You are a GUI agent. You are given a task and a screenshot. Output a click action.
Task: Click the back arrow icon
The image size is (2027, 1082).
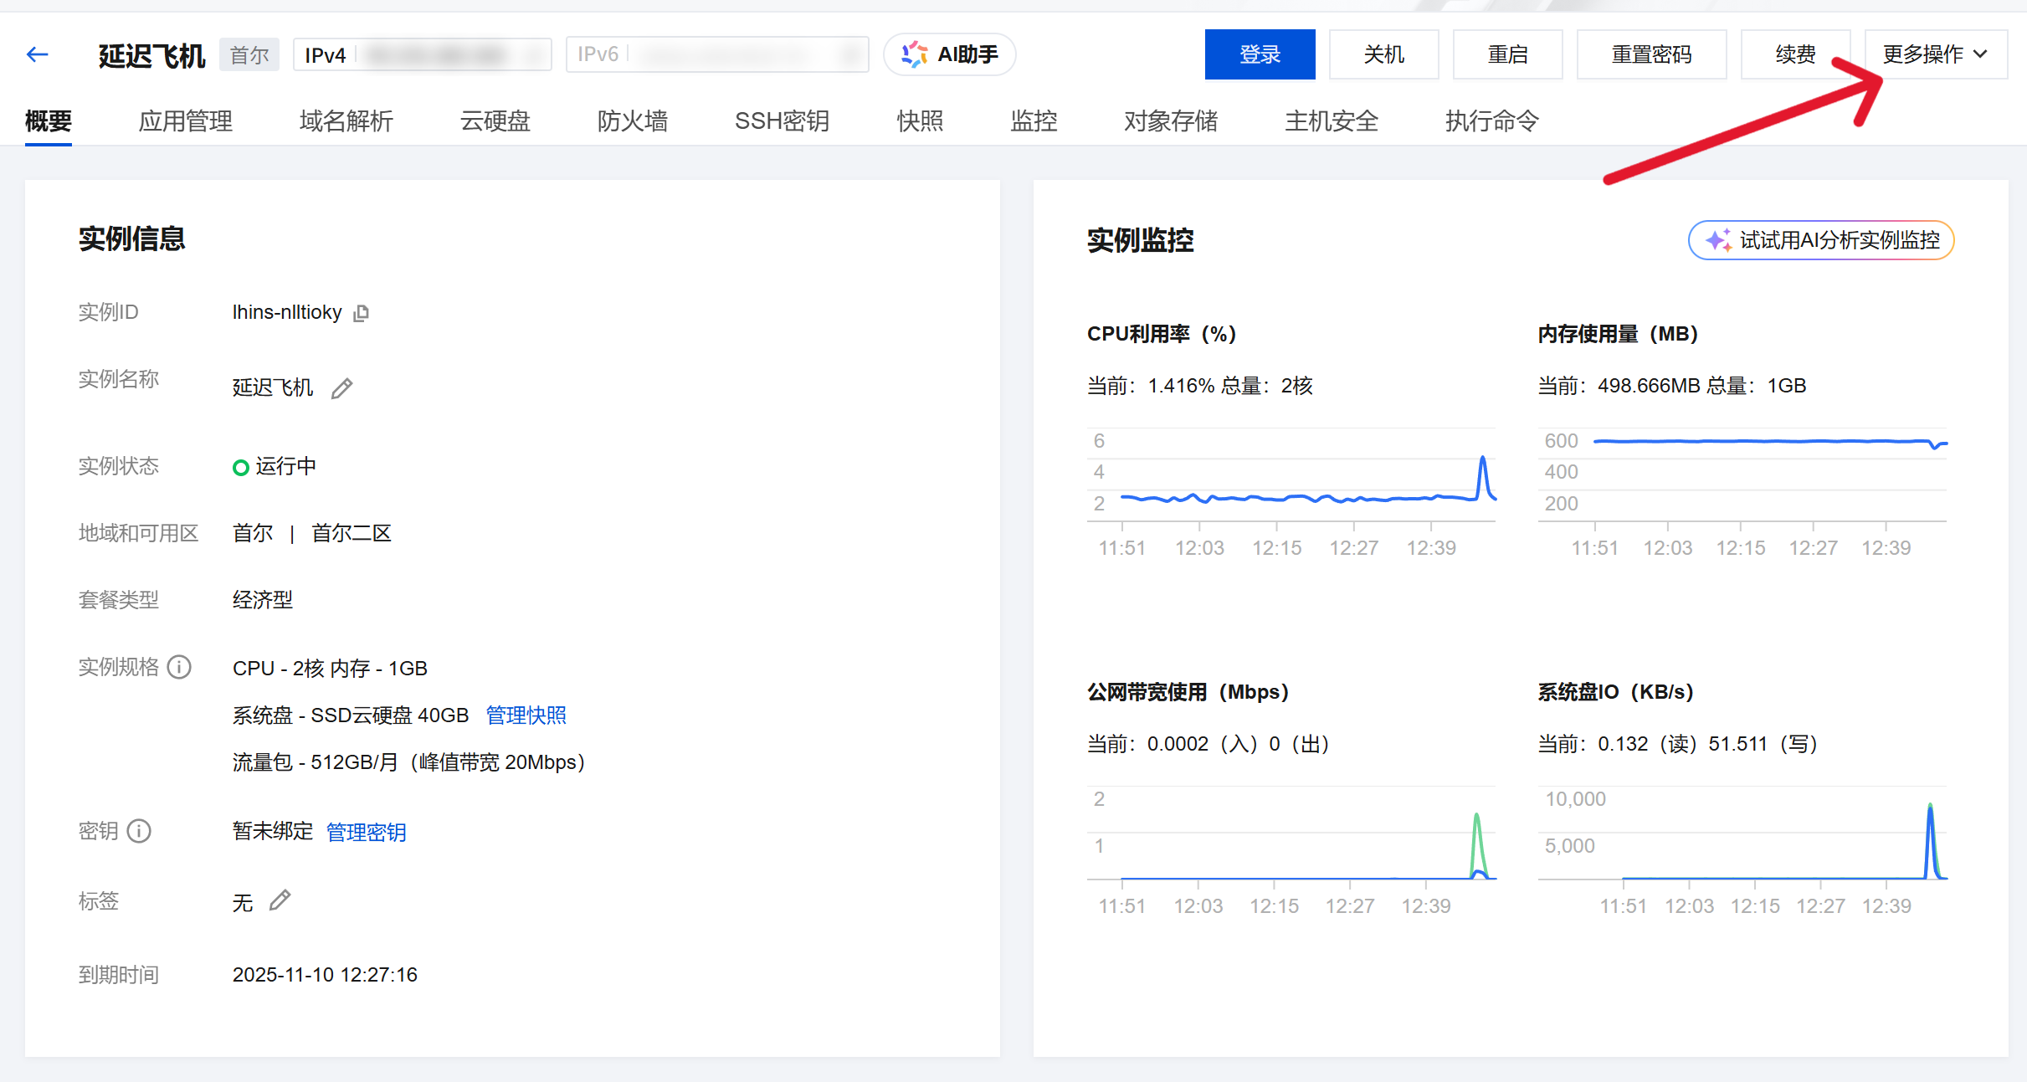pyautogui.click(x=38, y=55)
